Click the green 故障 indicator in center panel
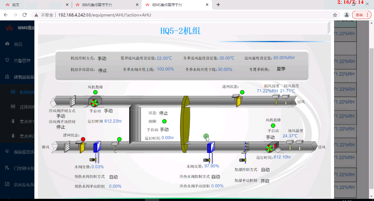 coord(164,121)
